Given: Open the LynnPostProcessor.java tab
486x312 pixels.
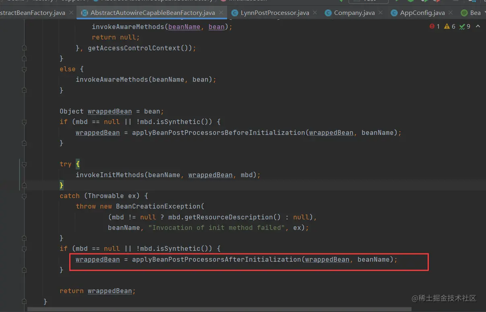Looking at the screenshot, I should coord(275,12).
